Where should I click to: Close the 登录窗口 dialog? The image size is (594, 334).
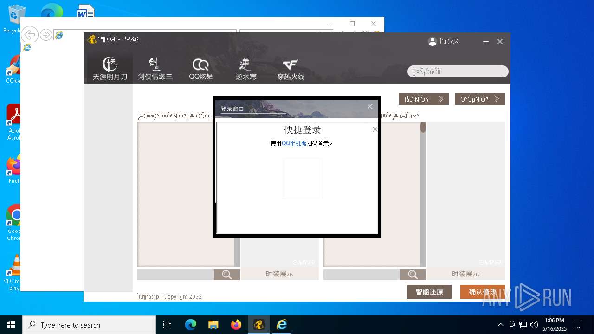pos(370,107)
